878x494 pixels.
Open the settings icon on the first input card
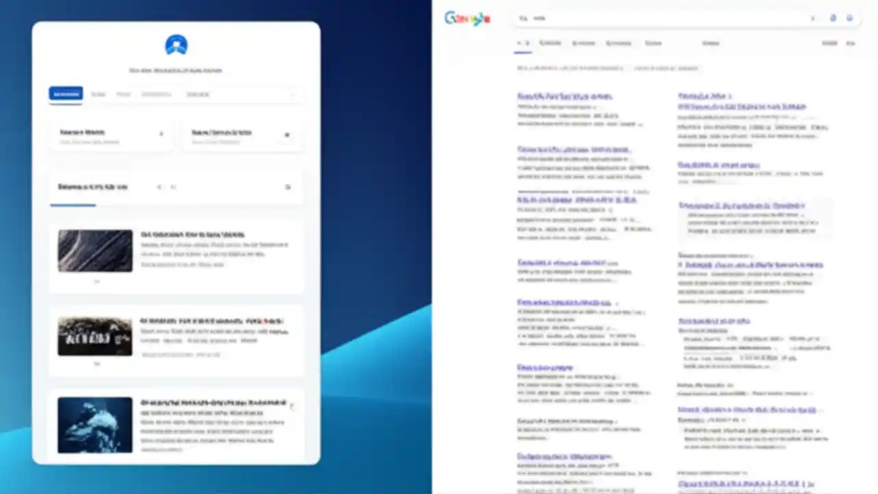[x=161, y=134]
